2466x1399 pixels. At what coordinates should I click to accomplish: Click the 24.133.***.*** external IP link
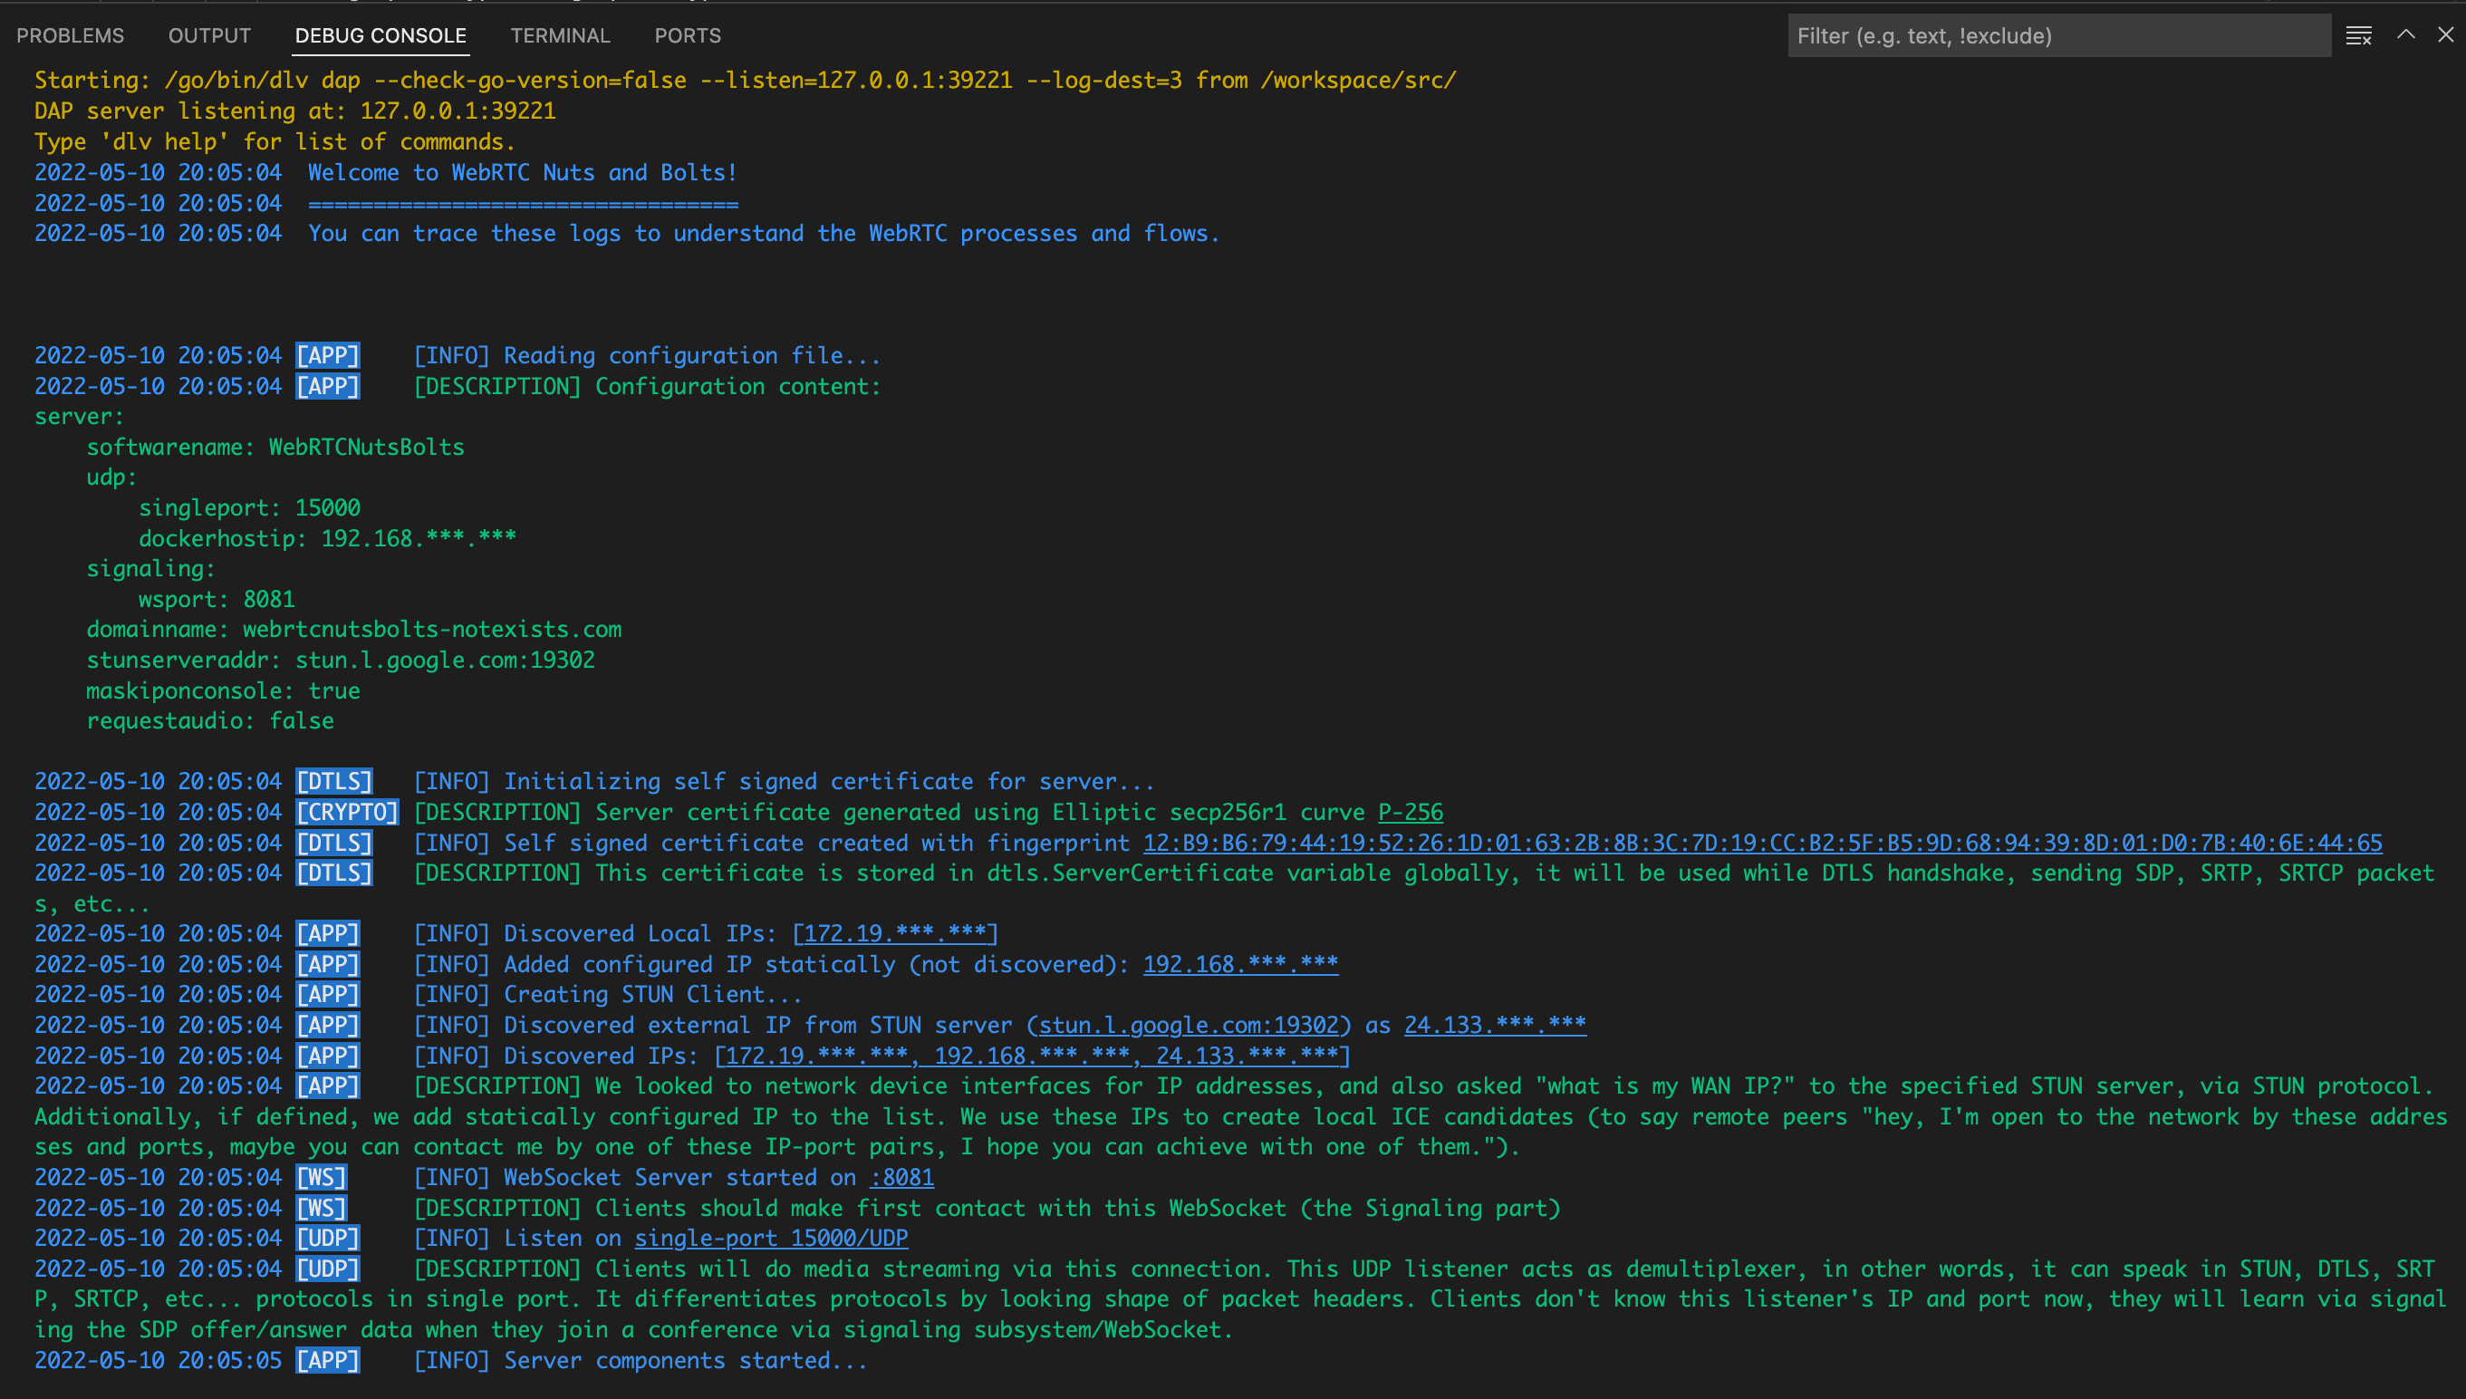pyautogui.click(x=1494, y=1025)
